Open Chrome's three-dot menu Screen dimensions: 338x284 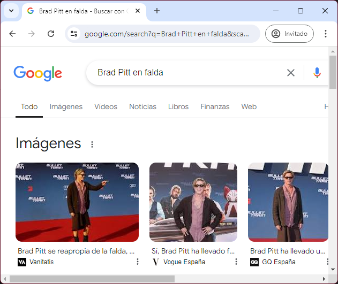pyautogui.click(x=326, y=34)
